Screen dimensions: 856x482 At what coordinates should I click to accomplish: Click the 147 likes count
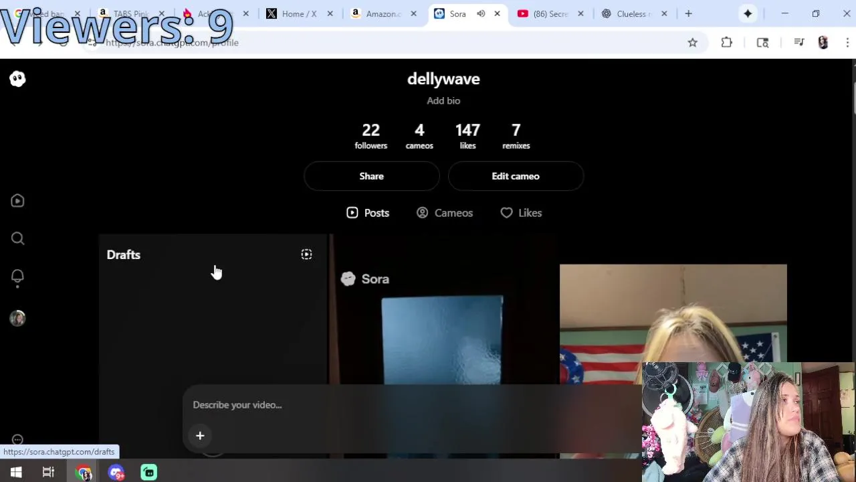click(x=467, y=135)
